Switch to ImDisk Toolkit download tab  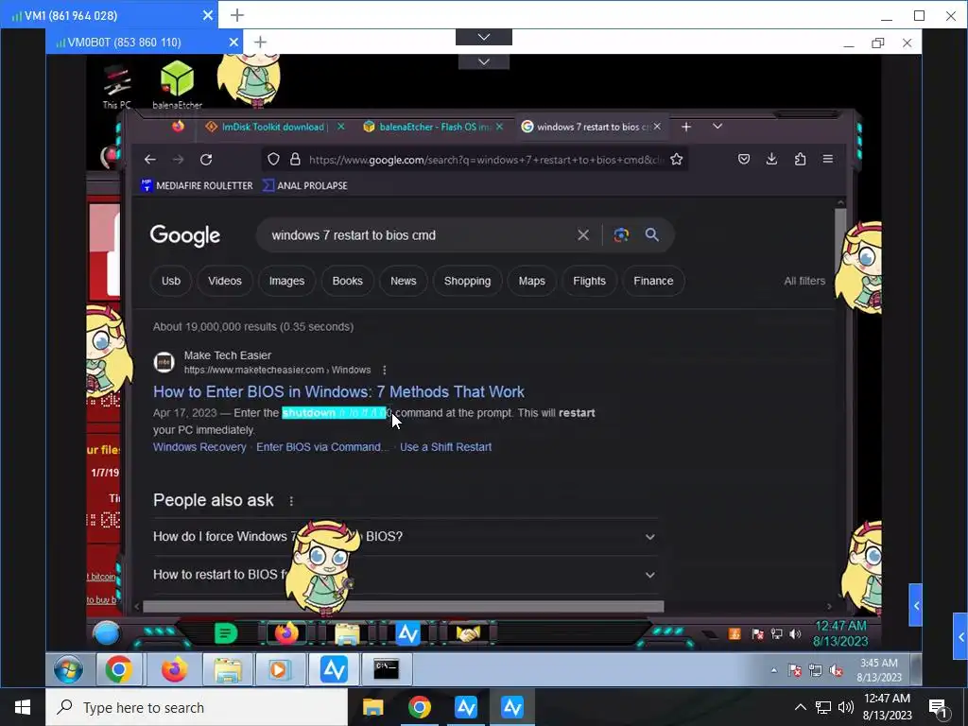click(273, 127)
